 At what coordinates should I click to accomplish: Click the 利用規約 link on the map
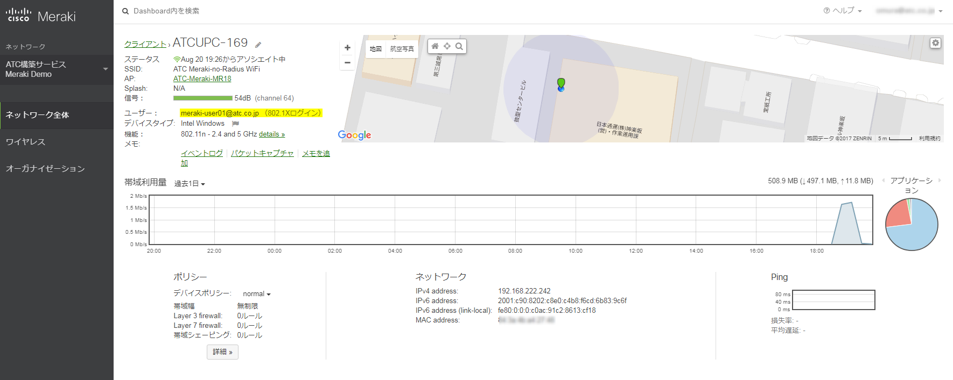[929, 139]
